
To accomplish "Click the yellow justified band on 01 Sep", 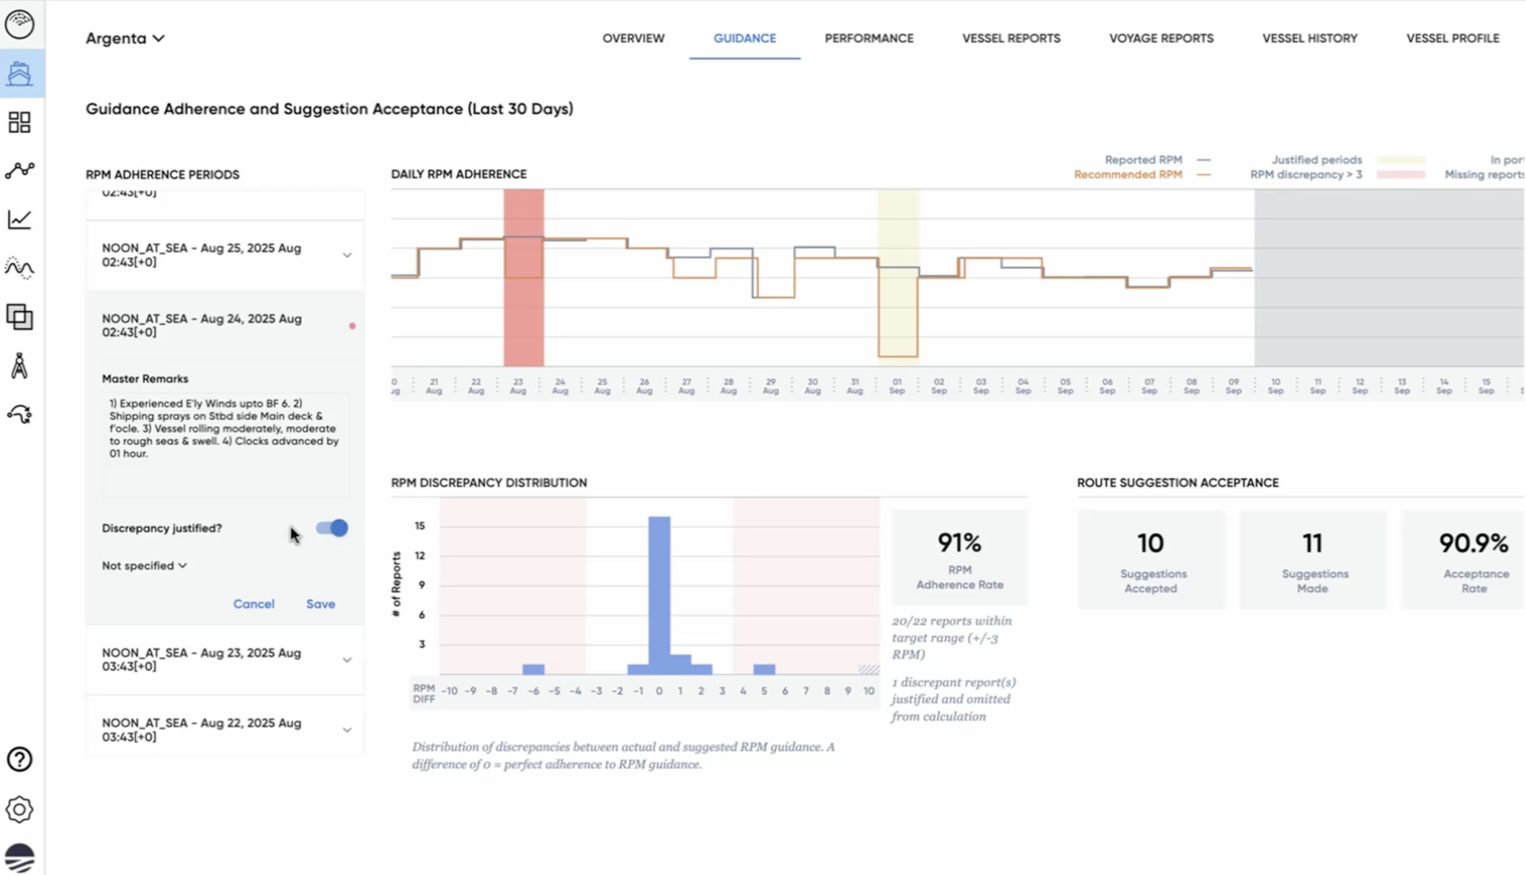I will coord(898,278).
